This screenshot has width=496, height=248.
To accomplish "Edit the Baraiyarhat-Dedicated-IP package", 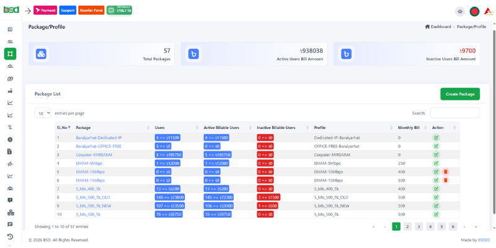I will (x=436, y=137).
